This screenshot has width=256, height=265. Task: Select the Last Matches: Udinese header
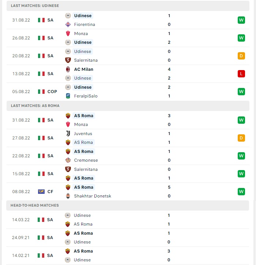128,6
